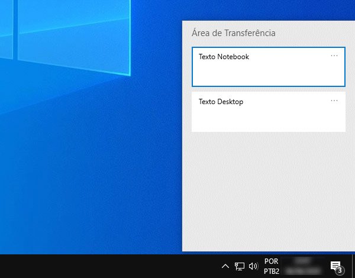The height and width of the screenshot is (278, 355).
Task: Click the notification badge showing 3
Action: click(340, 270)
